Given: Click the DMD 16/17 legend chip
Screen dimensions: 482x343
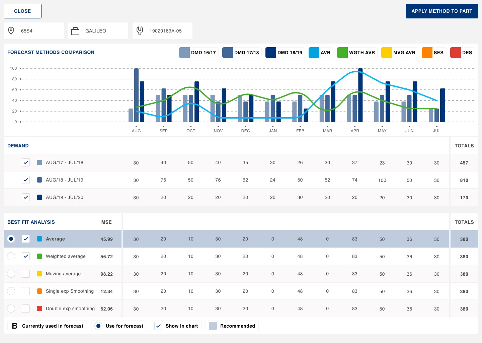Looking at the screenshot, I should [198, 53].
